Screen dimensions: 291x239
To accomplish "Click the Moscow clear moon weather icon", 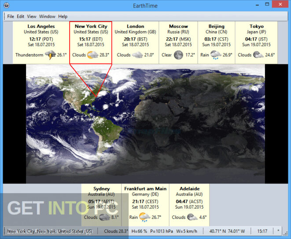I will point(178,55).
